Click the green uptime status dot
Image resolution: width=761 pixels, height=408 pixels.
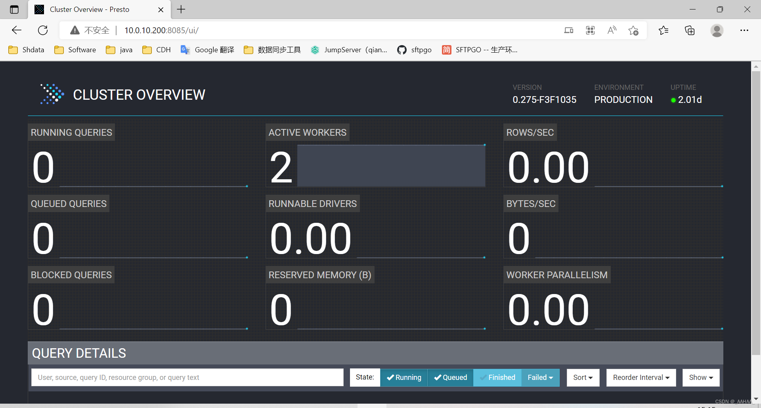[673, 100]
